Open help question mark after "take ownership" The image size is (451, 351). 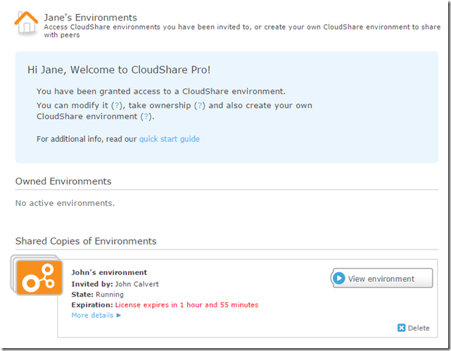200,105
